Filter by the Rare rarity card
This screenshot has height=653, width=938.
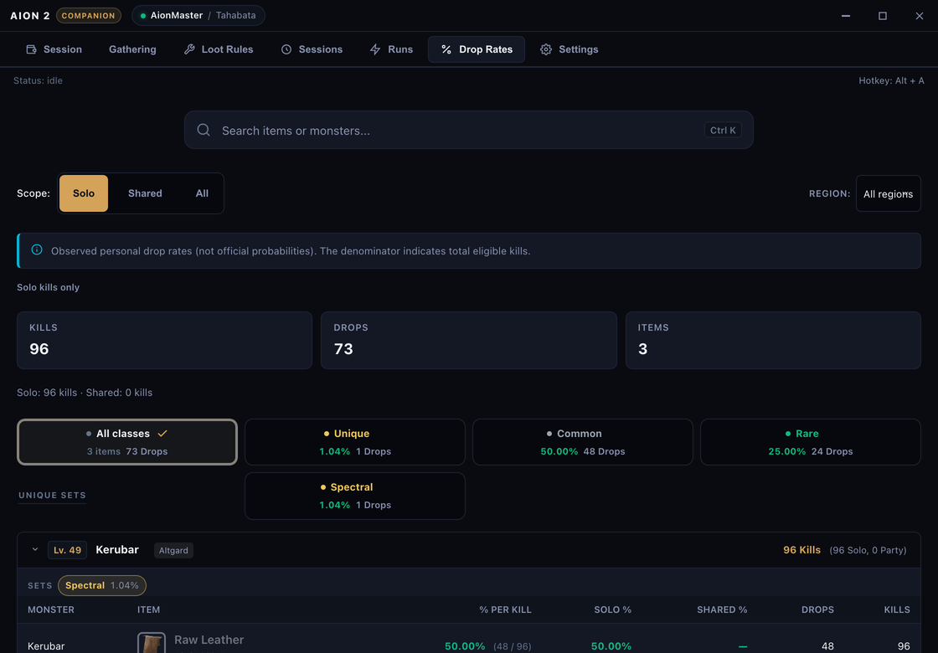point(810,442)
